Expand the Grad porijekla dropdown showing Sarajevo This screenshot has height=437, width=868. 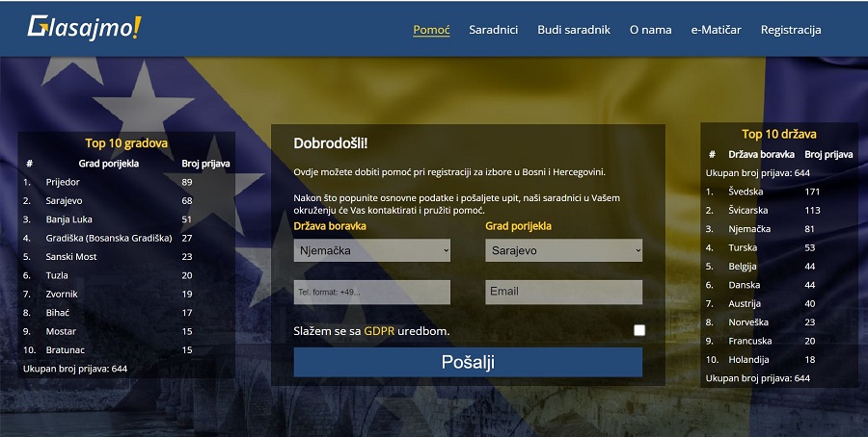tap(563, 250)
